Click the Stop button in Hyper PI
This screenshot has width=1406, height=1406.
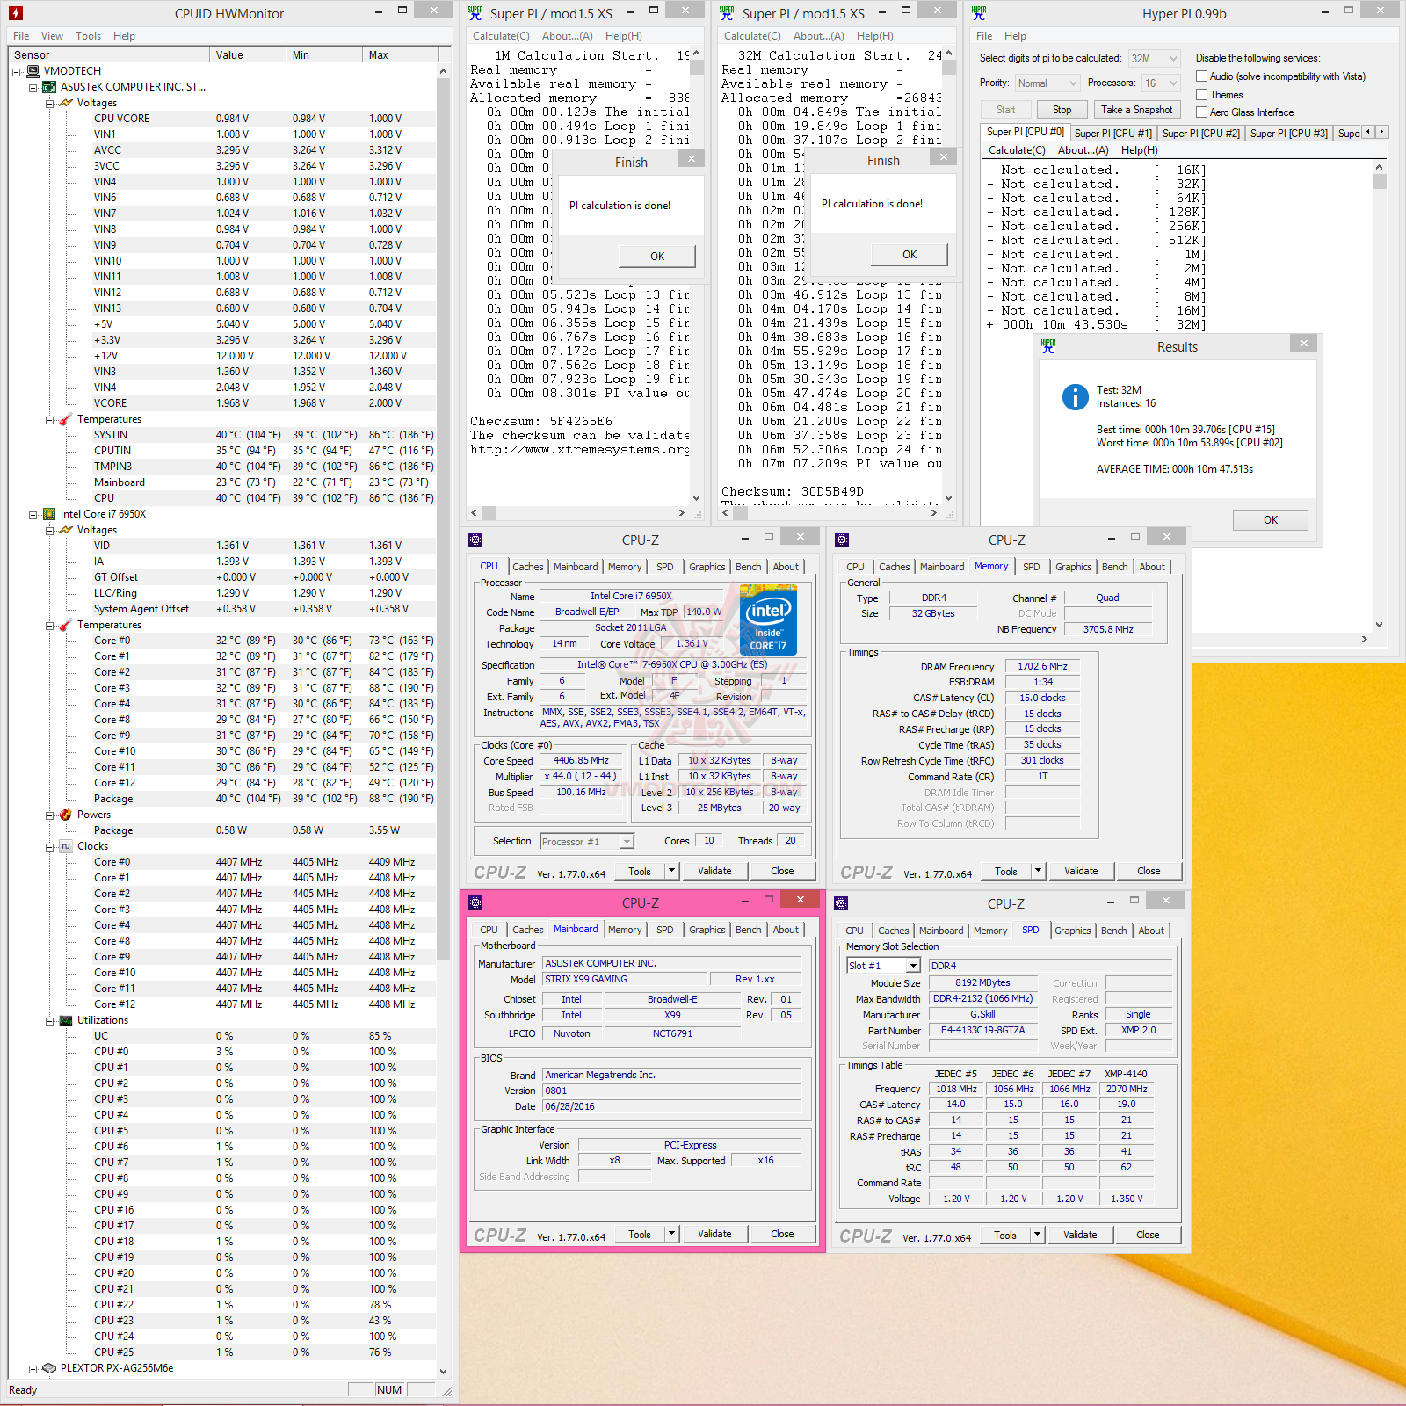point(1062,110)
